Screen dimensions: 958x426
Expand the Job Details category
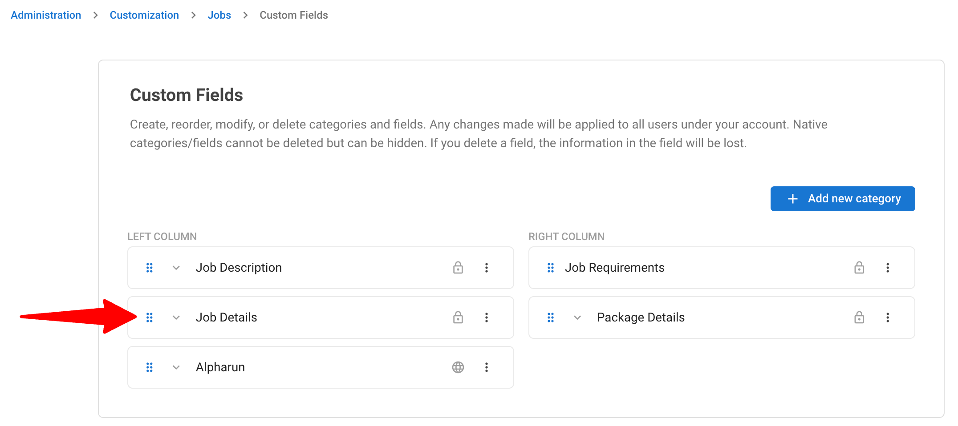click(176, 317)
